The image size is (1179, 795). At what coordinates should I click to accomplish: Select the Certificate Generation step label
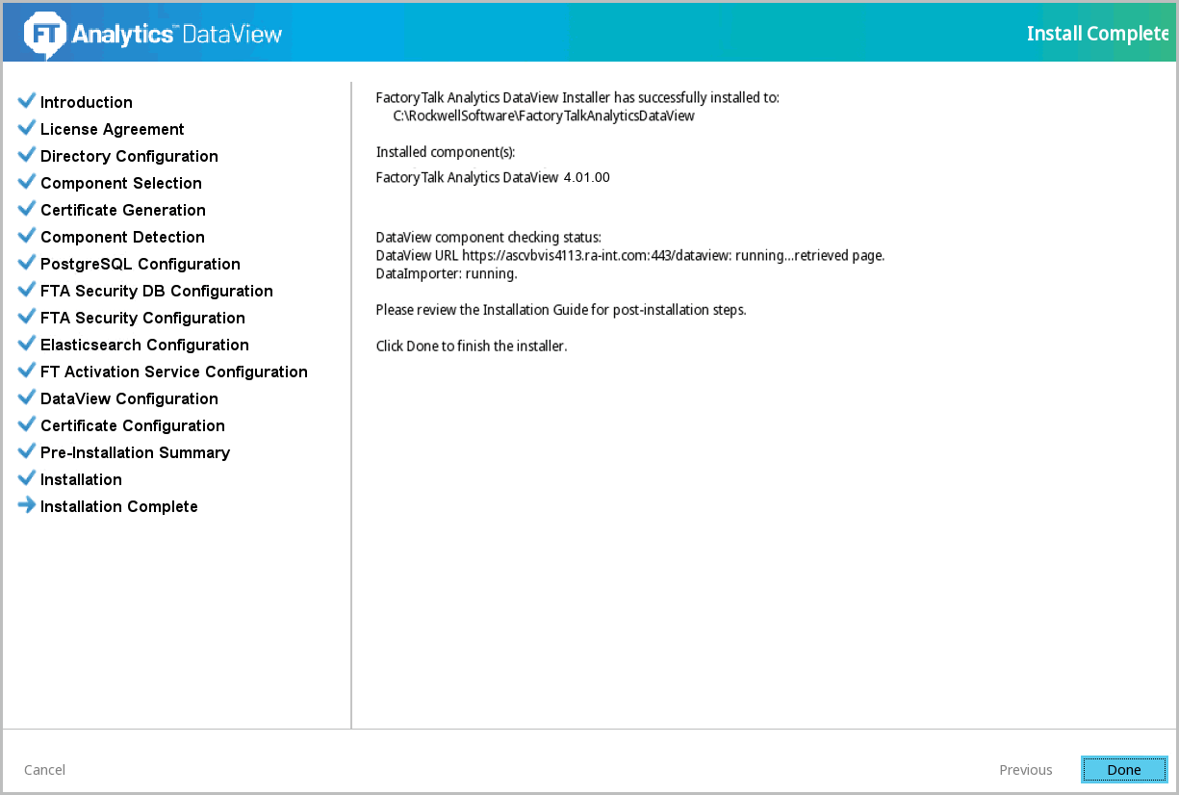tap(123, 210)
